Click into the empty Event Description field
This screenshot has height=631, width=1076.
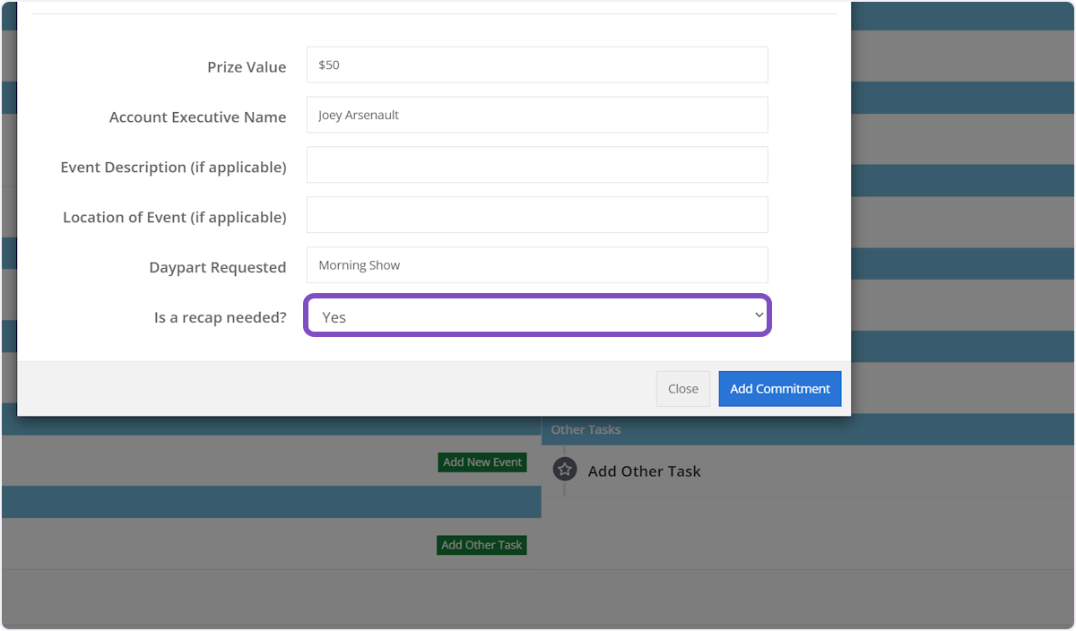536,166
